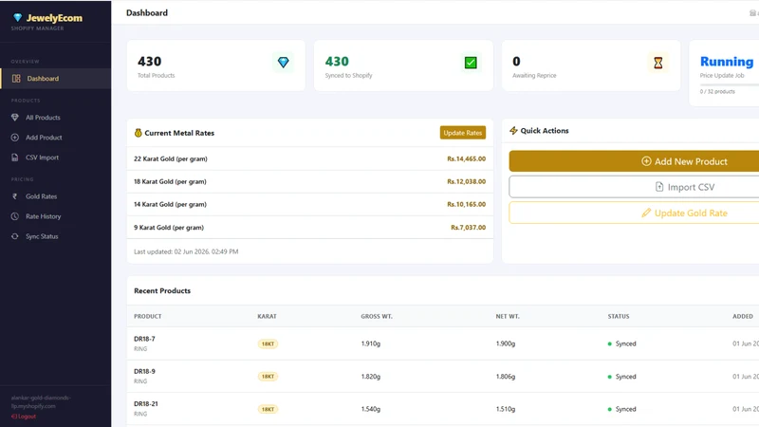Click the Sync Status refresh icon
This screenshot has height=427, width=759.
click(15, 236)
